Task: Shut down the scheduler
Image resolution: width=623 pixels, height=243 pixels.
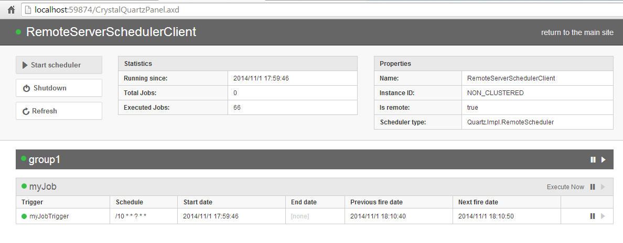Action: [59, 88]
